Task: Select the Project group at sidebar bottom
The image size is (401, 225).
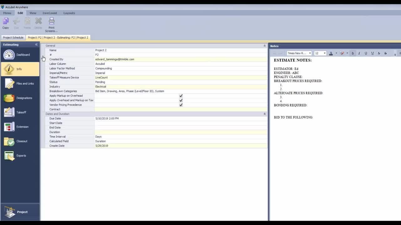Action: pos(20,212)
